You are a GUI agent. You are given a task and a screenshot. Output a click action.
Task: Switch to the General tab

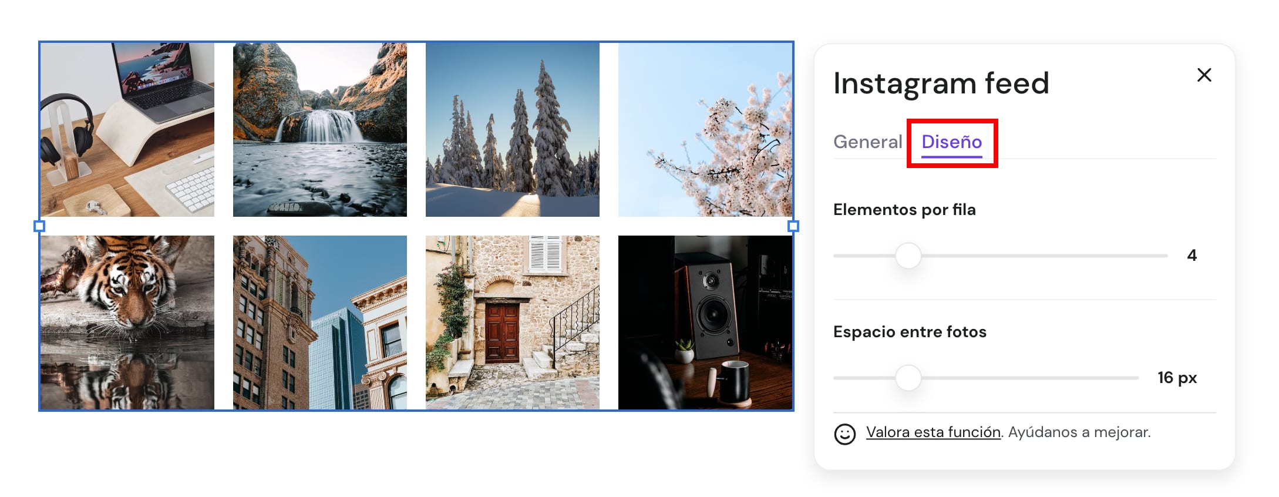click(867, 142)
